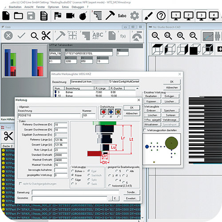The width and height of the screenshot is (222, 222).
Task: Select Säge tool type radio button
Action: coord(73,179)
